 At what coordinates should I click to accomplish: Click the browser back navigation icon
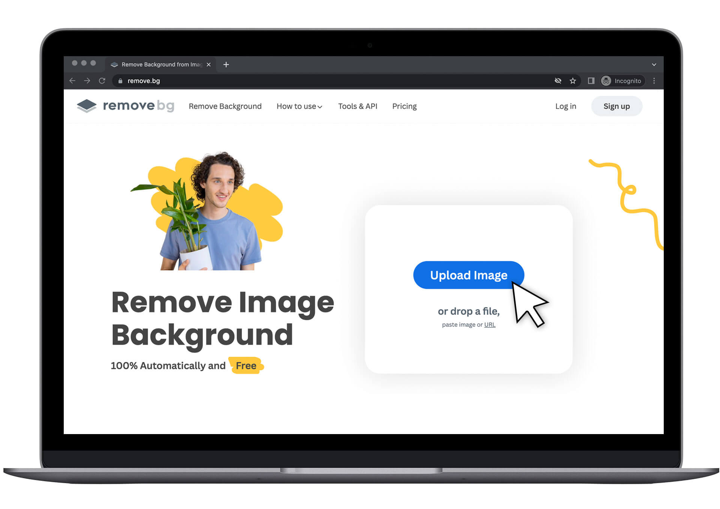pyautogui.click(x=73, y=81)
